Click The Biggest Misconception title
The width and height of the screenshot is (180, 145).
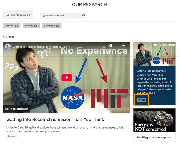(x=154, y=139)
